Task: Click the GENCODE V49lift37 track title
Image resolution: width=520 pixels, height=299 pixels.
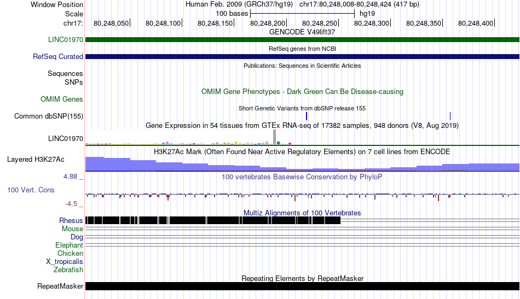Action: click(302, 32)
